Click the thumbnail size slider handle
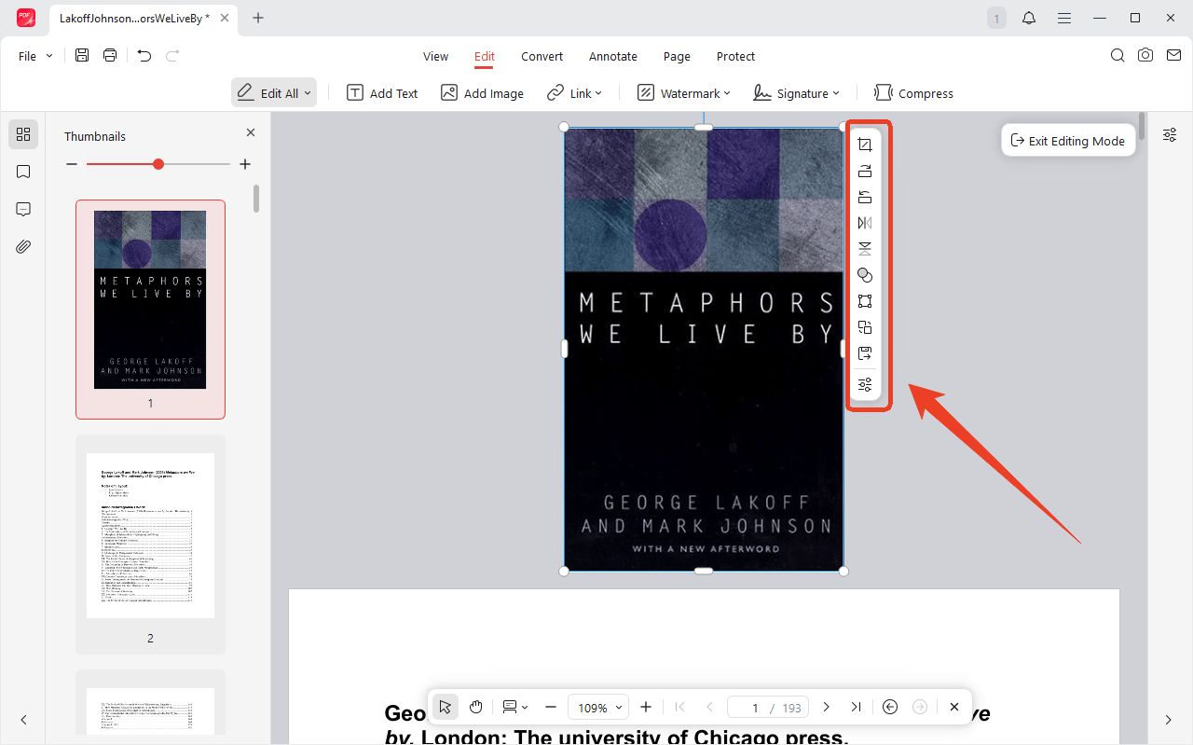 click(x=158, y=164)
